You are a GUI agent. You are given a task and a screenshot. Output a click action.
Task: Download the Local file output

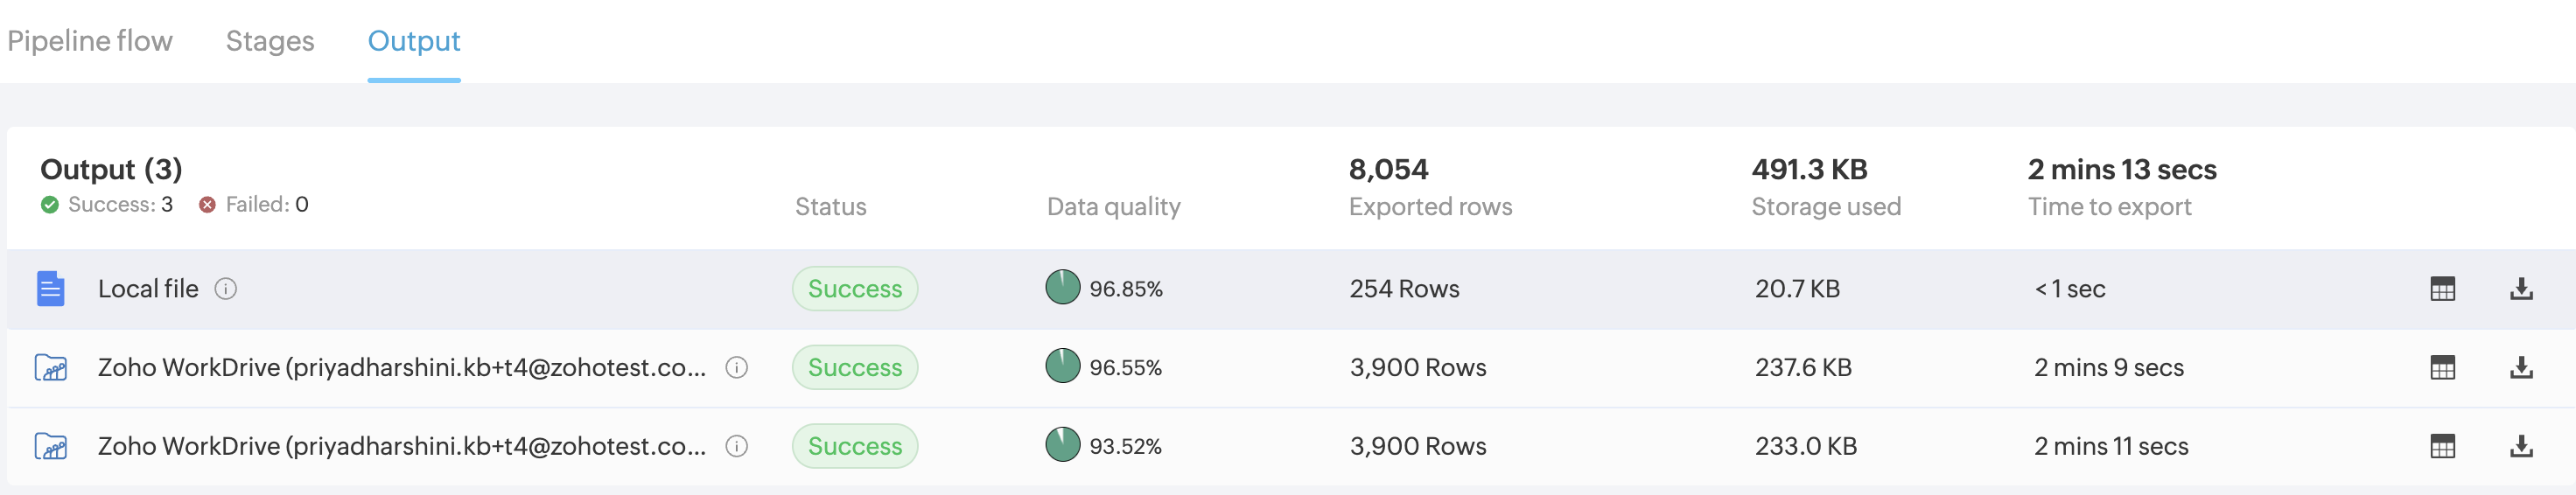2521,289
